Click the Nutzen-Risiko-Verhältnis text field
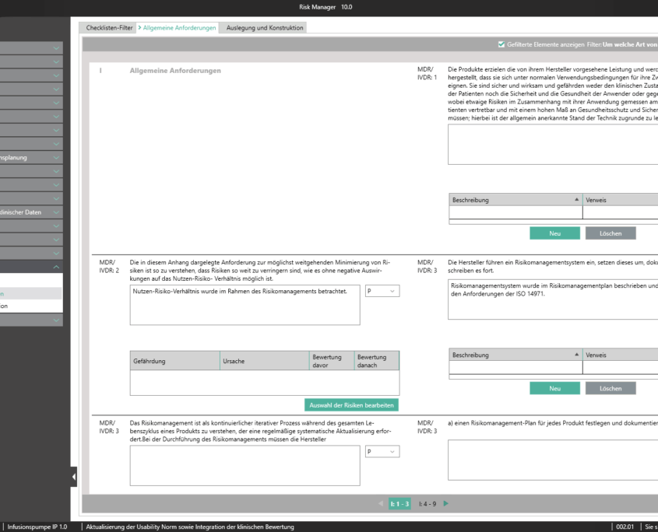Viewport: 658px width, 532px height. click(x=245, y=304)
